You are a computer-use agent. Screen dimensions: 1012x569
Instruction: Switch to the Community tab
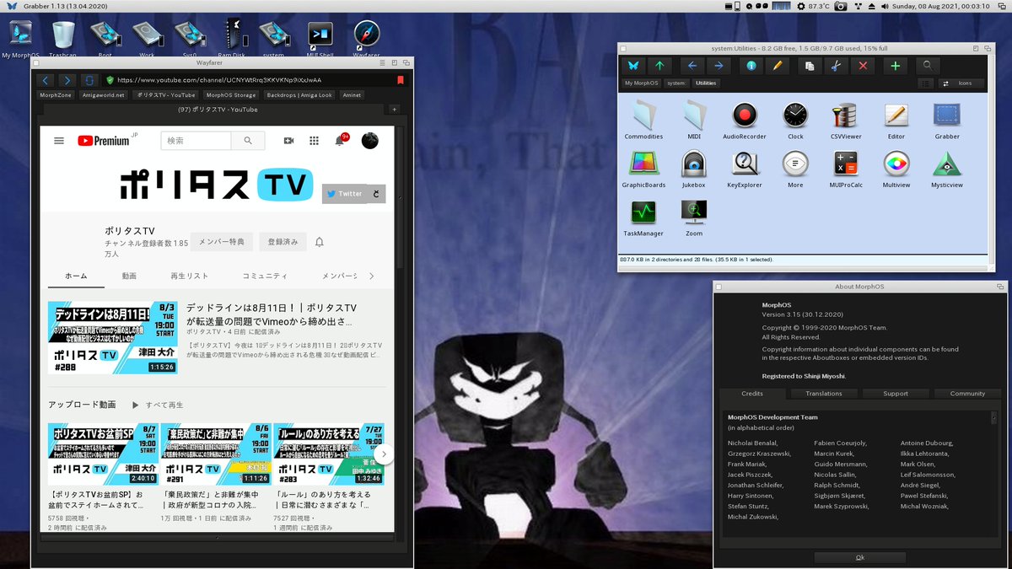pyautogui.click(x=967, y=394)
